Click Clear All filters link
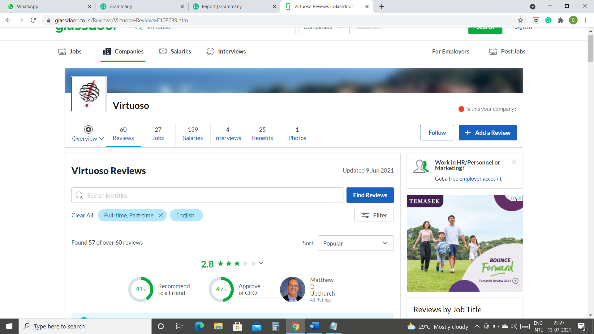 coord(82,215)
